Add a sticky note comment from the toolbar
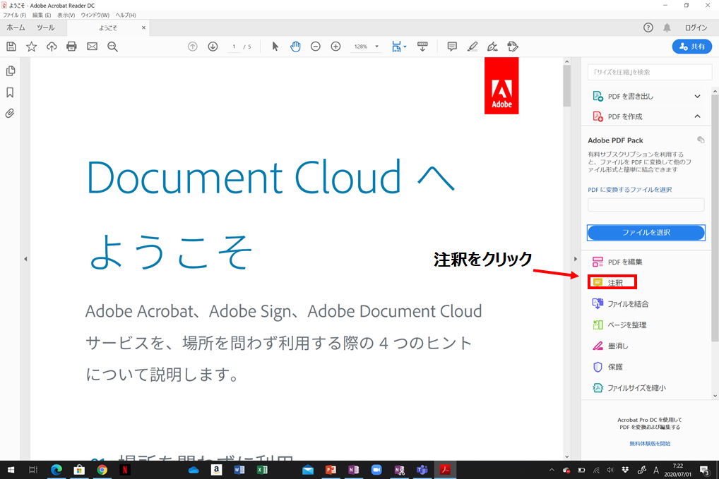The height and width of the screenshot is (479, 719). coord(452,47)
